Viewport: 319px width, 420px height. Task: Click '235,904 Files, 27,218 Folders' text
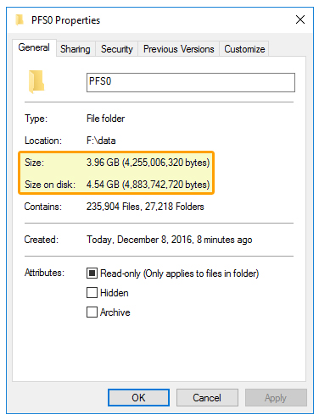tap(145, 207)
